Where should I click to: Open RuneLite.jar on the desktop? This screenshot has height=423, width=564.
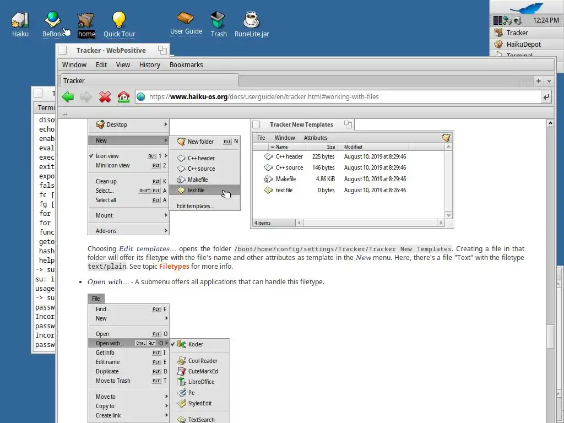point(251,24)
